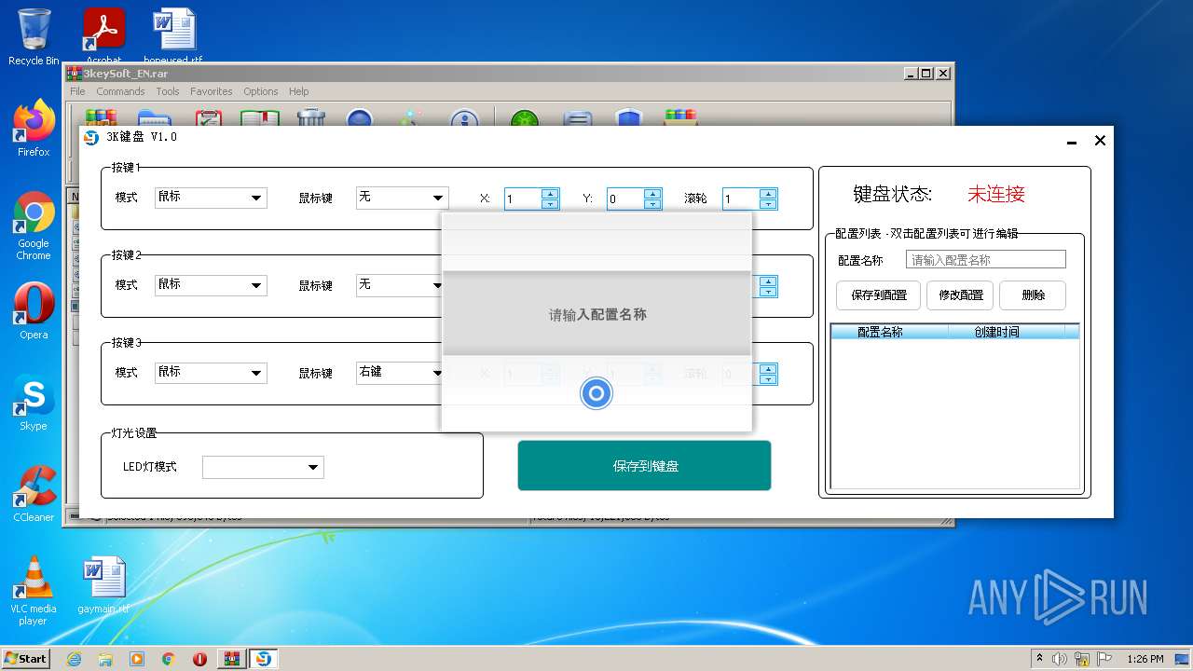Open 按键3 模式 dropdown
Image resolution: width=1193 pixels, height=671 pixels.
pyautogui.click(x=211, y=373)
